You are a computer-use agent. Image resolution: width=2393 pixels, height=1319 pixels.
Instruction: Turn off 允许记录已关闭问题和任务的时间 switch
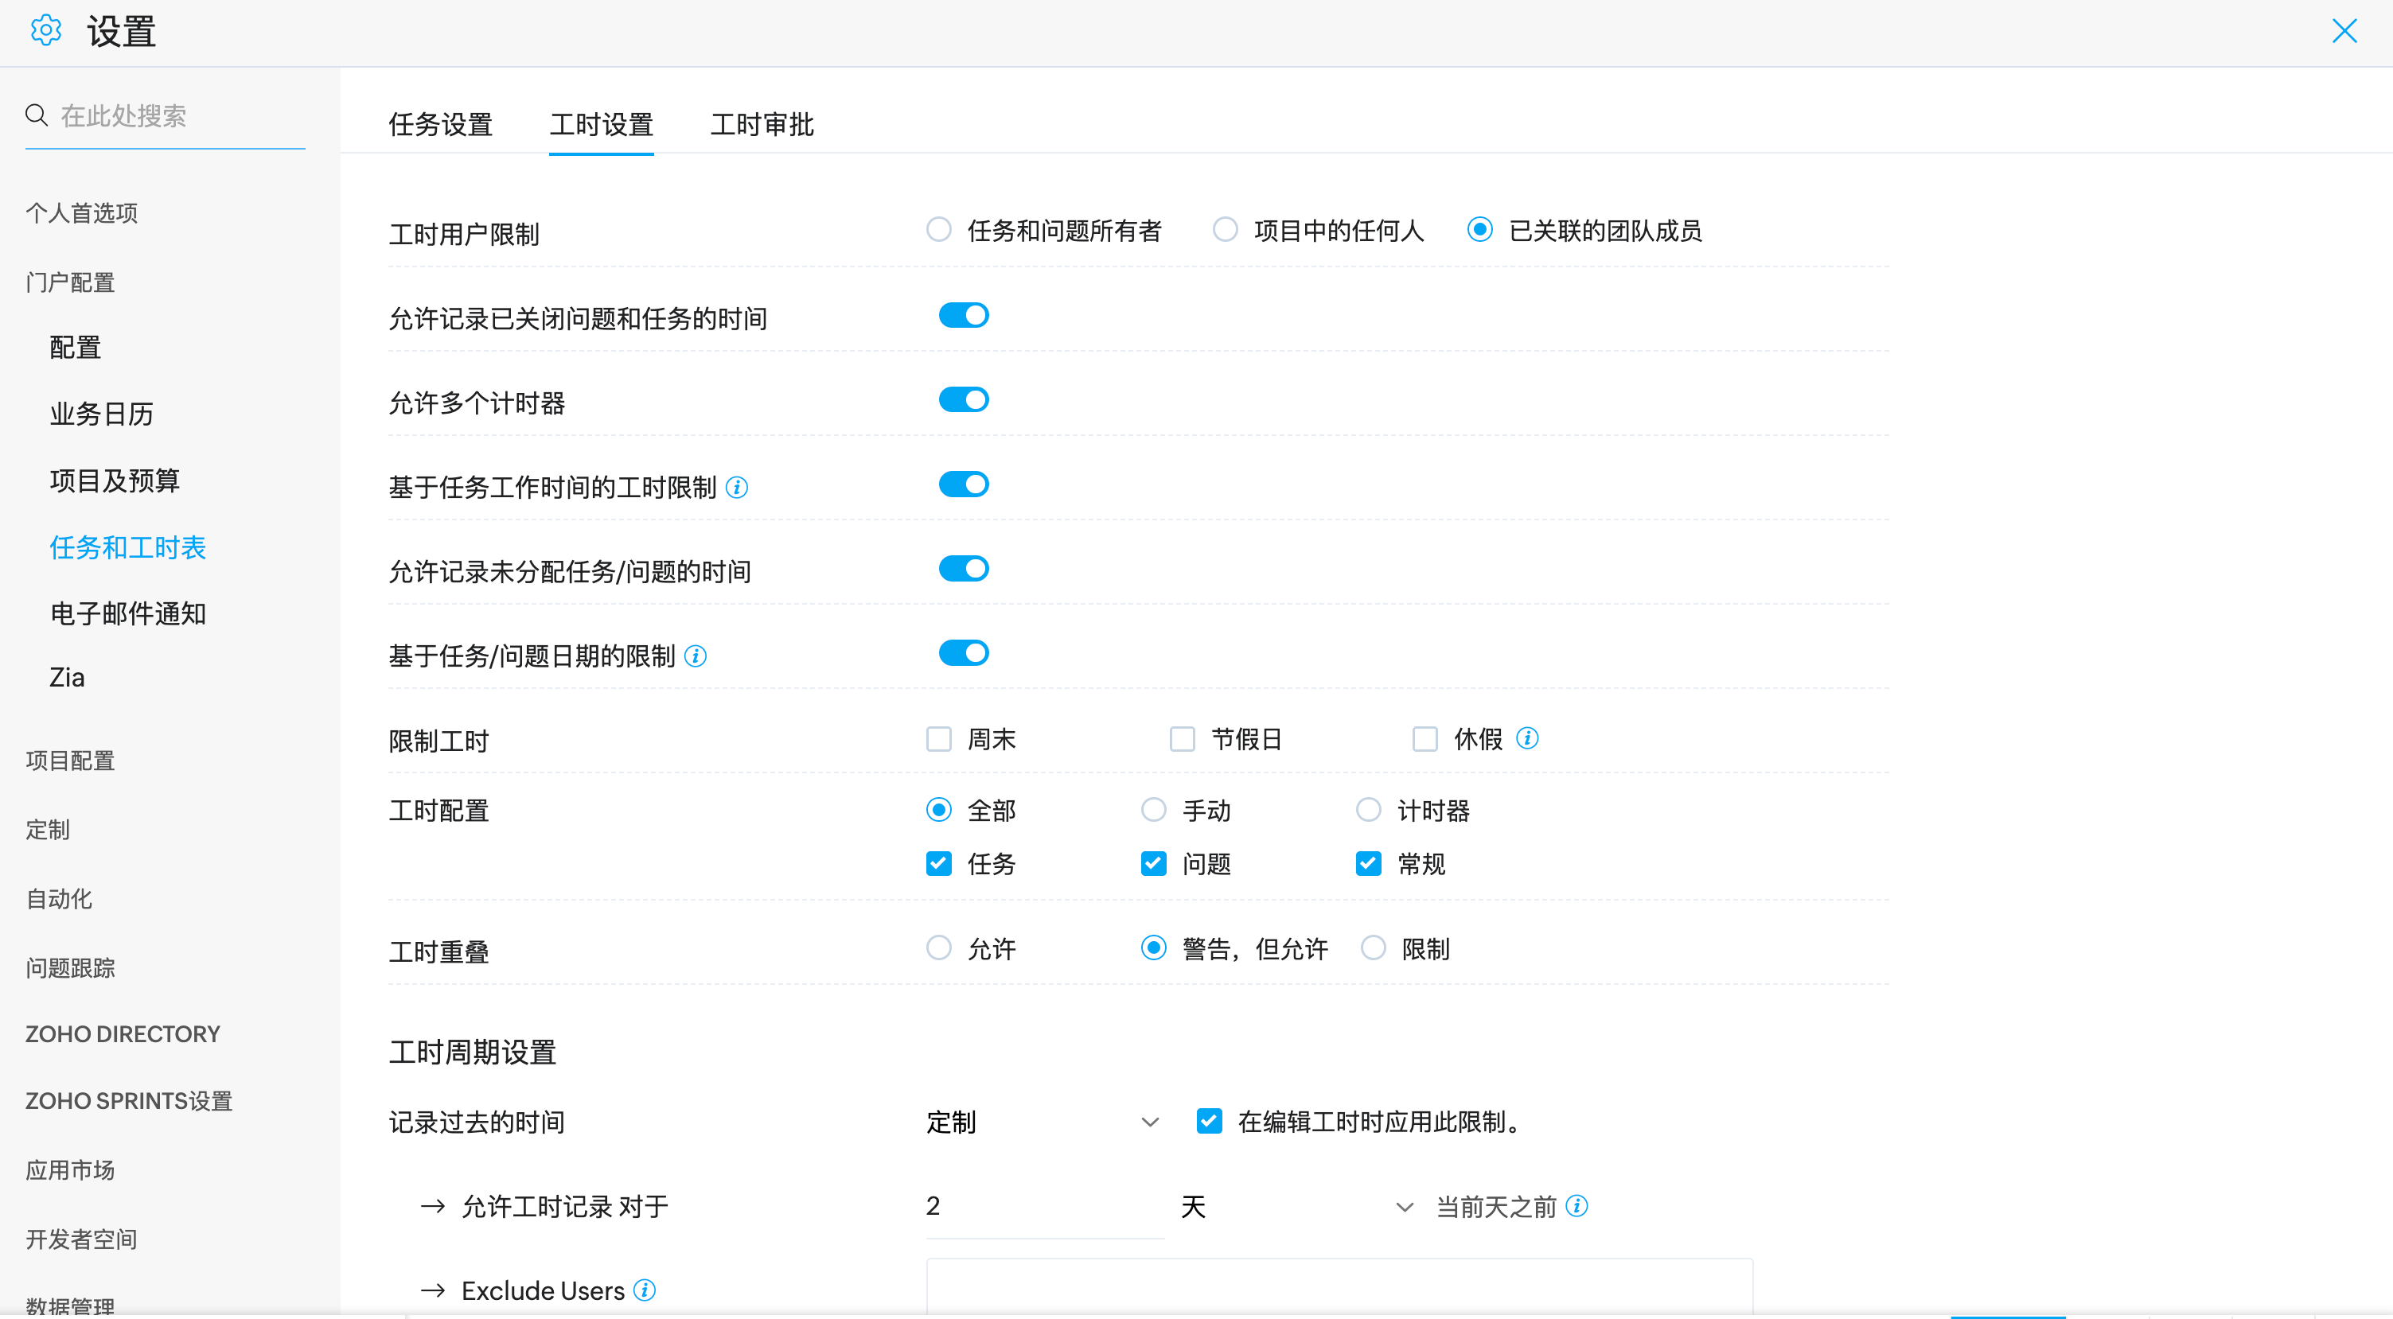(964, 316)
